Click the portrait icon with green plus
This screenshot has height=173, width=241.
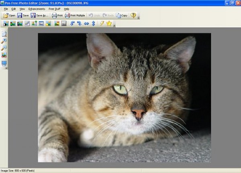click(x=34, y=24)
